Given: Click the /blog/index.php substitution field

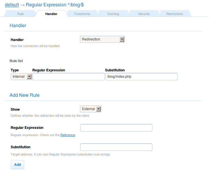Looking at the screenshot, I should 141,77.
